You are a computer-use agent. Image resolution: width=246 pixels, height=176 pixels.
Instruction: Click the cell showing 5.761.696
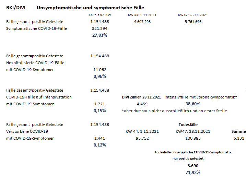pos(193,22)
